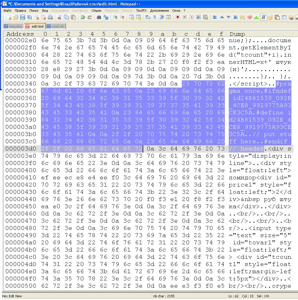Click the window with magnifier icon
Screen dimensions: 298x300
coord(243,17)
